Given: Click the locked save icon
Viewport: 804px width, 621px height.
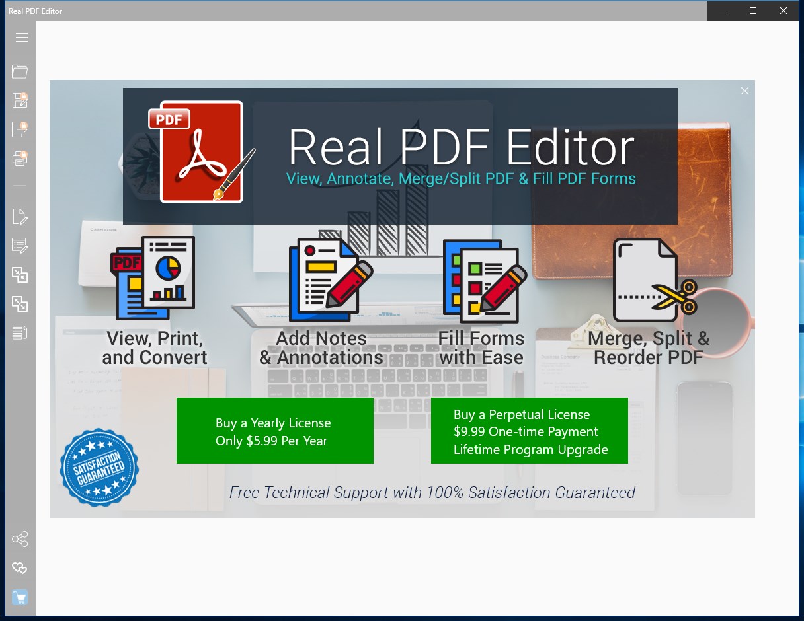Looking at the screenshot, I should pyautogui.click(x=20, y=100).
